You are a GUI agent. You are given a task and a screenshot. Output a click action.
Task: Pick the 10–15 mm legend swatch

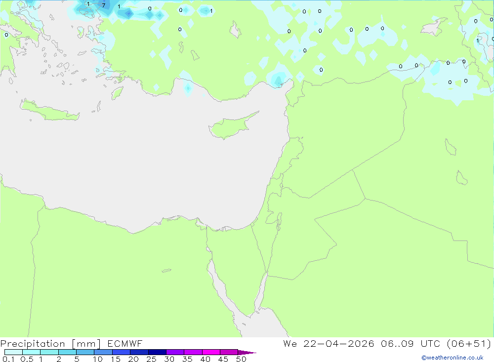(103, 352)
